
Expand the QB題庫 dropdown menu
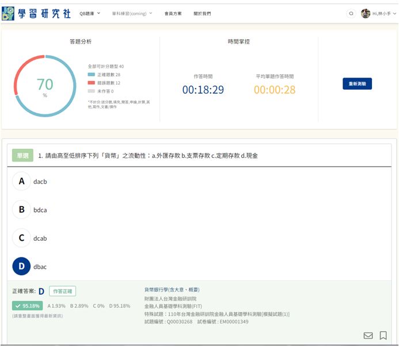click(90, 13)
